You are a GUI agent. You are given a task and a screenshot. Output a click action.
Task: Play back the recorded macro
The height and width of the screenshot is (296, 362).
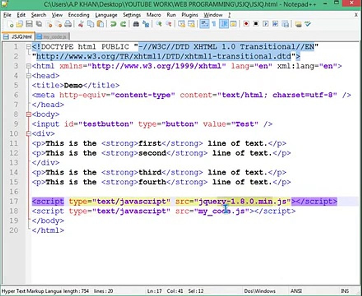click(265, 24)
